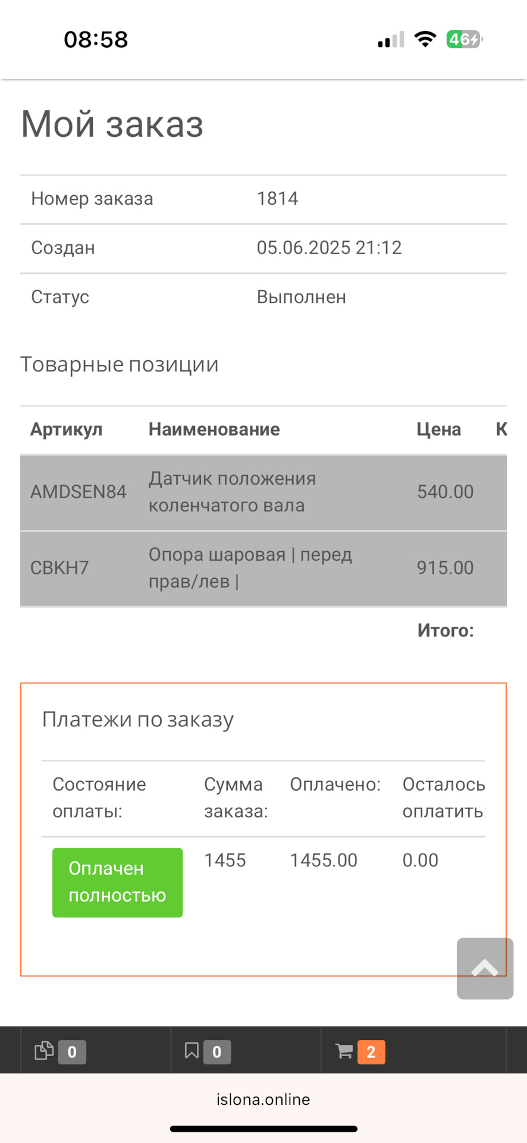Tap the 'Цена' column header
Viewport: 527px width, 1143px height.
tap(438, 429)
